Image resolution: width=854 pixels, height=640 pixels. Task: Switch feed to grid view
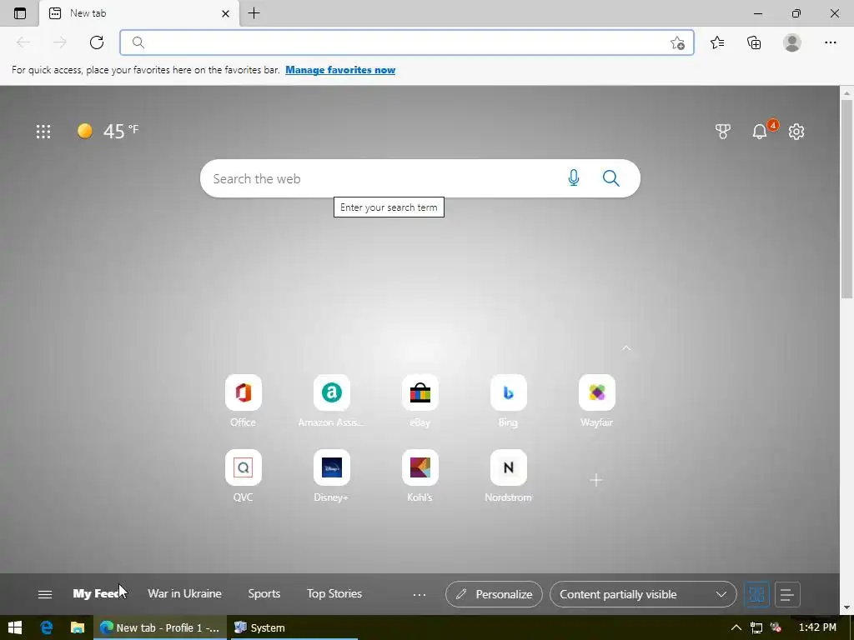click(756, 594)
